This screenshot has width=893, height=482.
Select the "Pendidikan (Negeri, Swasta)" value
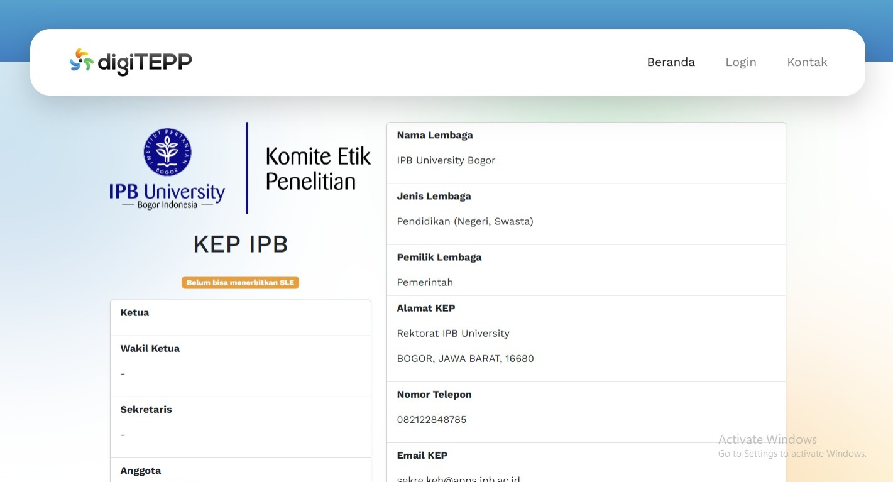[465, 221]
